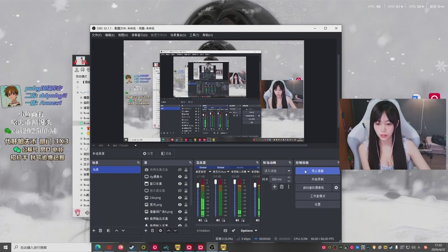The image size is (448, 252).
Task: Delete selected scene using the Scenes trash icon
Action: (x=101, y=231)
